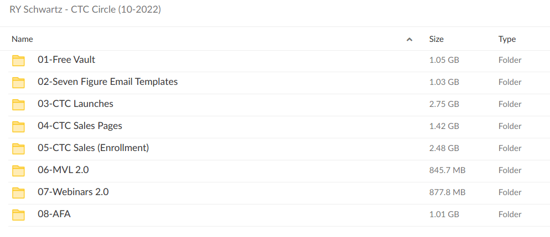
Task: Open the 02-Seven Figure Email Templates link
Action: pos(107,82)
